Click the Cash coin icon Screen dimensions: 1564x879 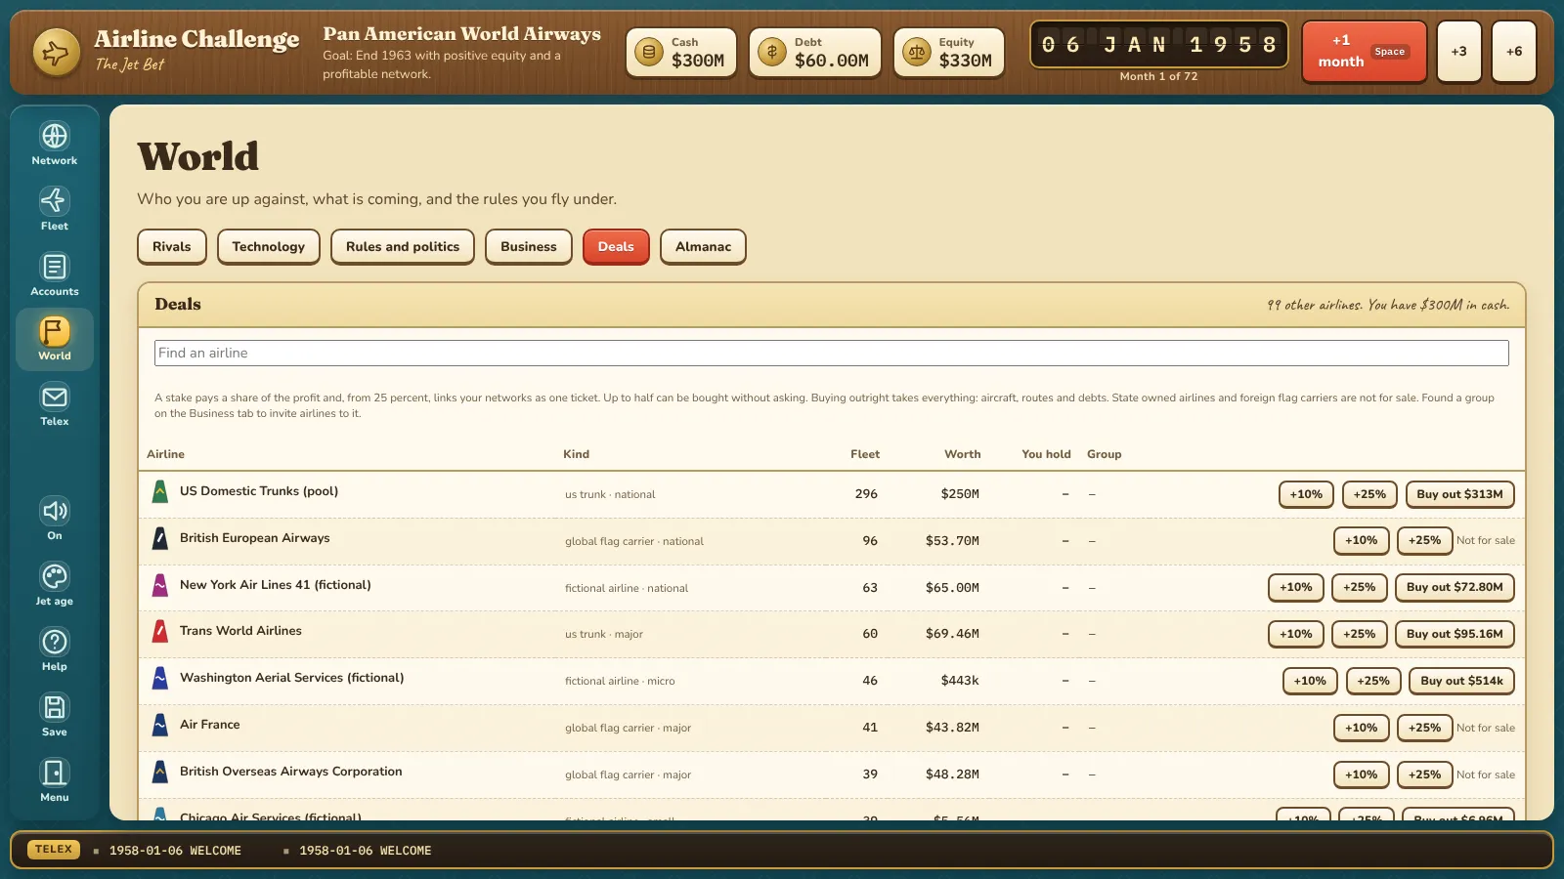pyautogui.click(x=649, y=52)
